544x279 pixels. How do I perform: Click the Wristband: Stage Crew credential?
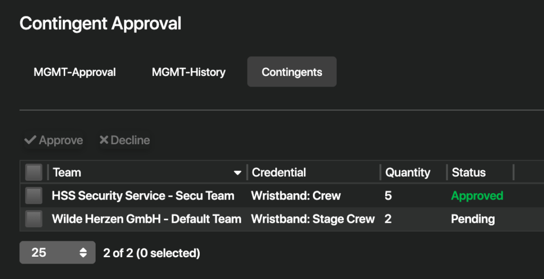pos(313,219)
